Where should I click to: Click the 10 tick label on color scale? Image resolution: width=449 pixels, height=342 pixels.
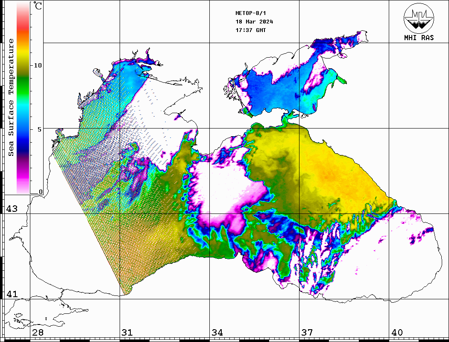click(x=38, y=65)
